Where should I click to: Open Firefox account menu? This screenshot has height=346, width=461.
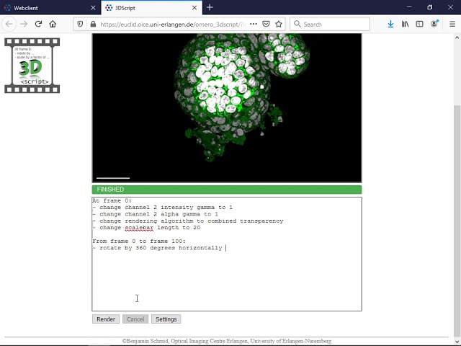point(434,24)
